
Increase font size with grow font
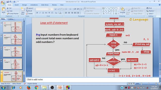pos(56,9)
